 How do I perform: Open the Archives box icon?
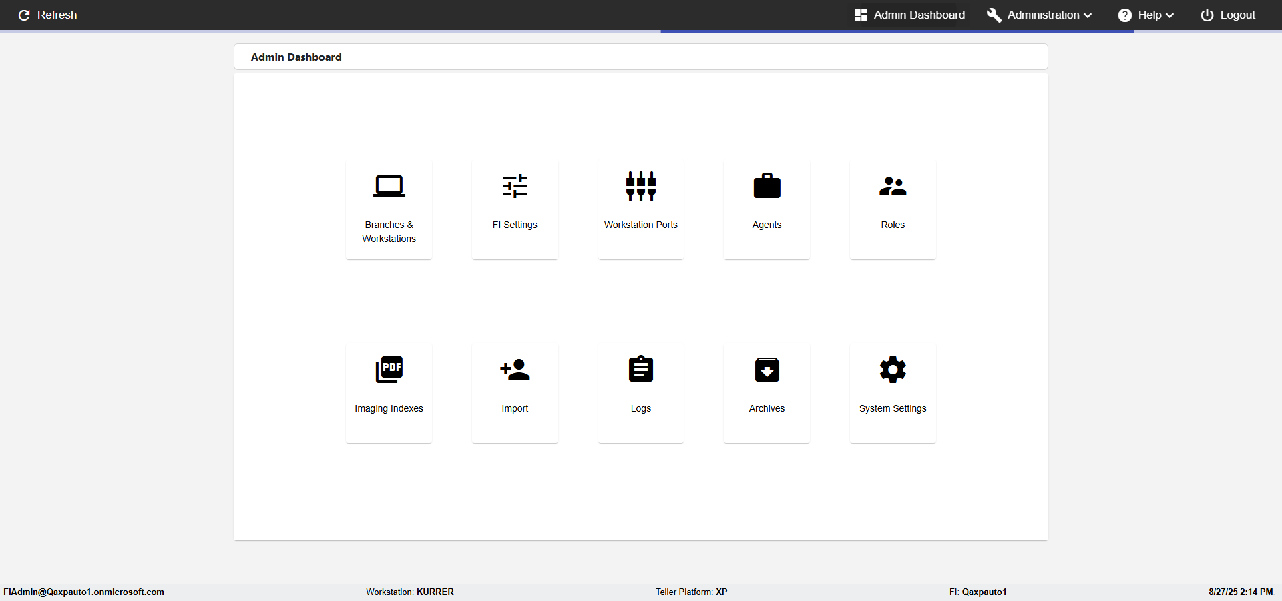tap(767, 370)
